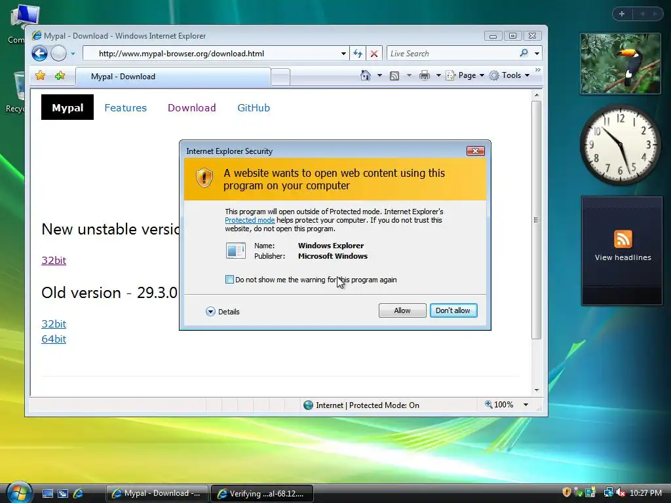Switch to Verifying download taskbar button
671x503 pixels.
coord(262,494)
